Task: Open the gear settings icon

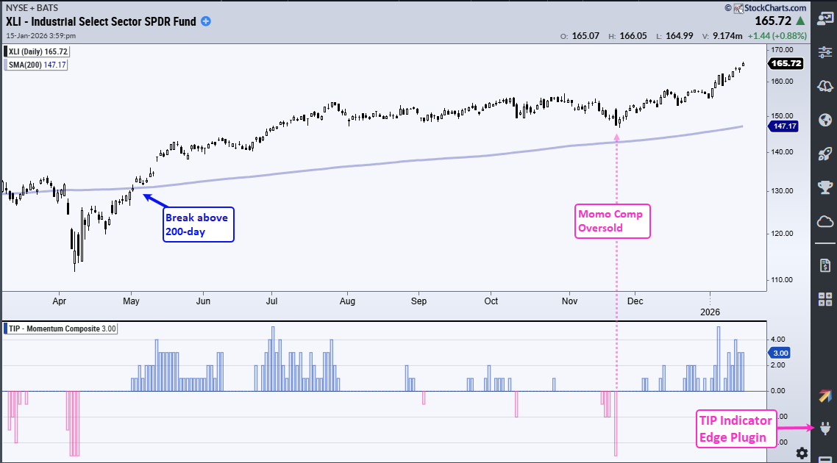Action: coord(802,453)
